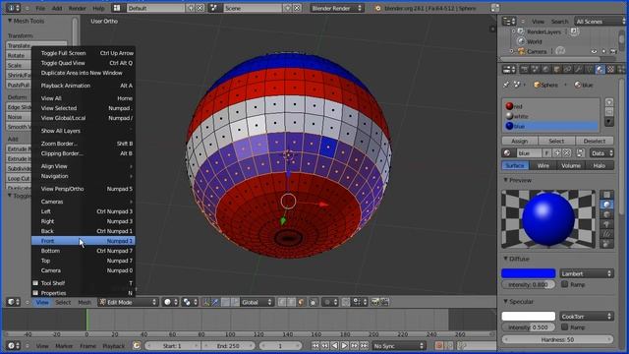Open the Render tab in Properties header
The image size is (629, 354).
(x=524, y=70)
